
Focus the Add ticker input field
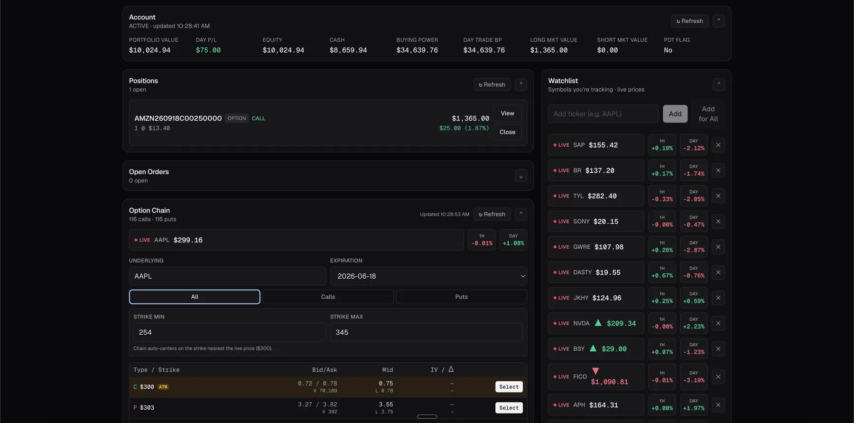[x=603, y=114]
